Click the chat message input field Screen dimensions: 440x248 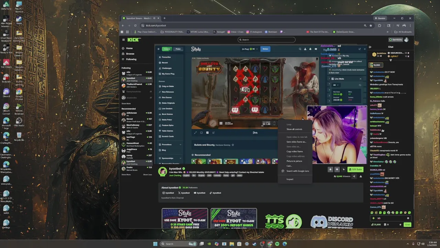coord(390,218)
